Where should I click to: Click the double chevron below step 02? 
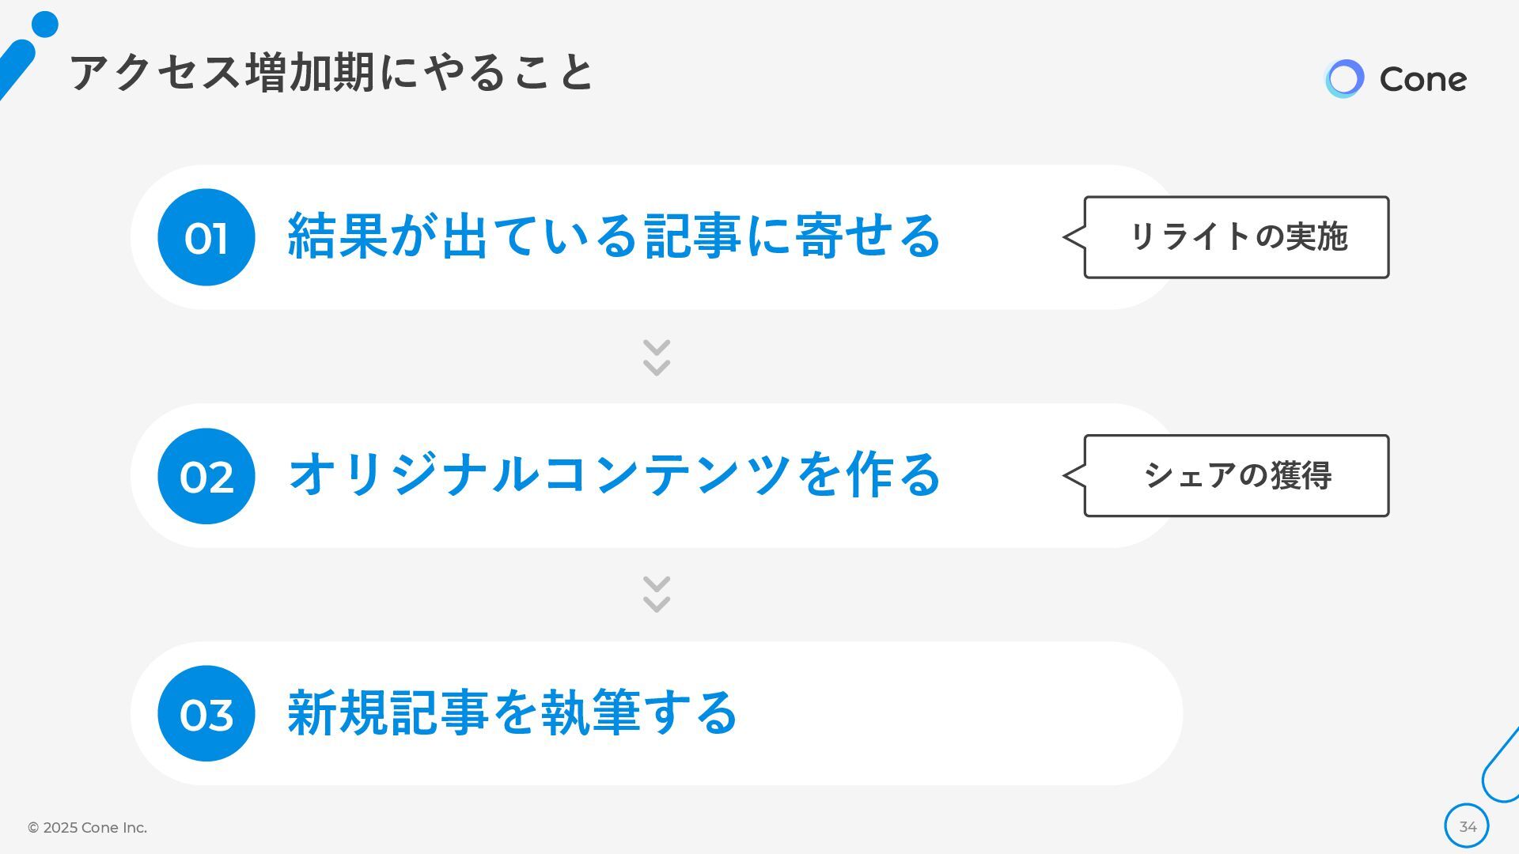pos(657,594)
